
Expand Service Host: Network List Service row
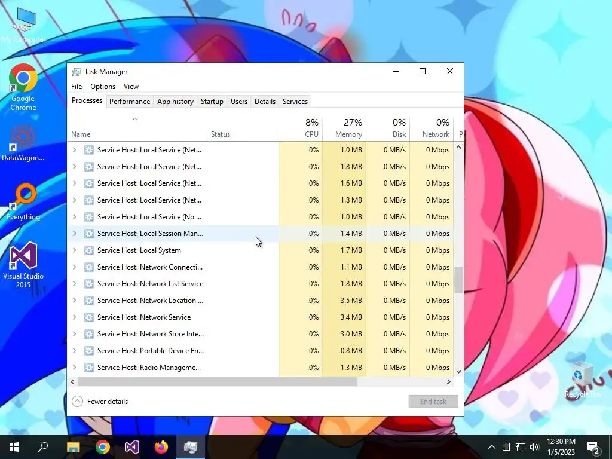pos(75,284)
